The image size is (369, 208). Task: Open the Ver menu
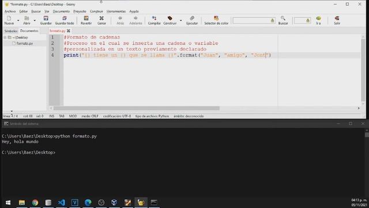pos(47,12)
